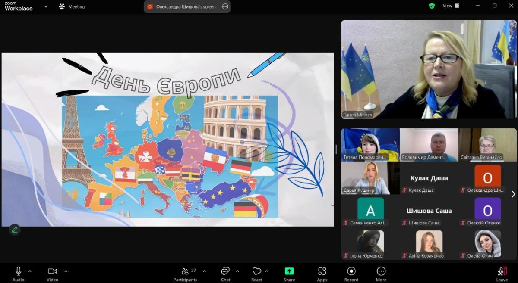518x283 pixels.
Task: Select Аліна Козаченко participant tile
Action: 429,243
